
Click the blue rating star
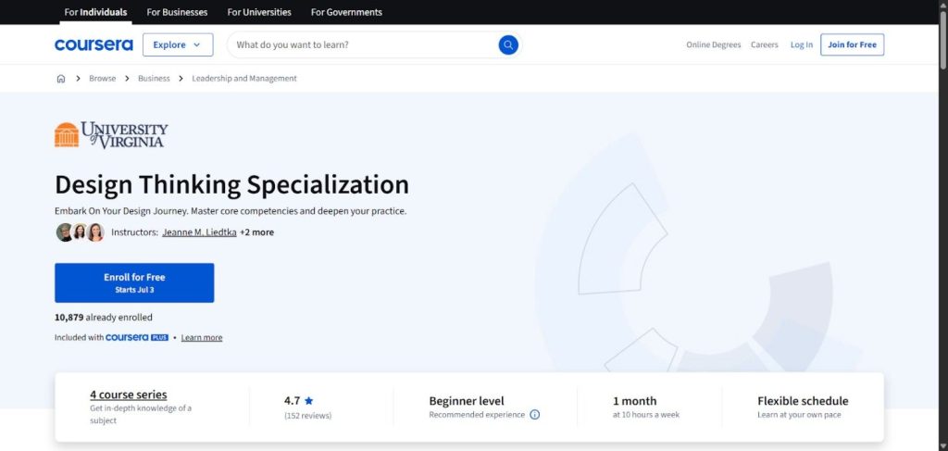[309, 400]
